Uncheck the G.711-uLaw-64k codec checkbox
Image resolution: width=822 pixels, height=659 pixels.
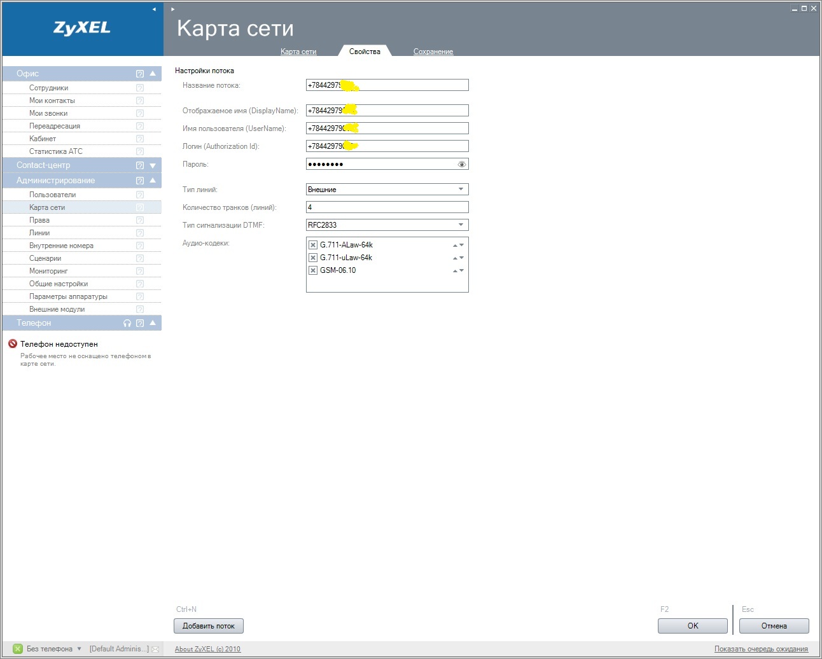pyautogui.click(x=313, y=258)
